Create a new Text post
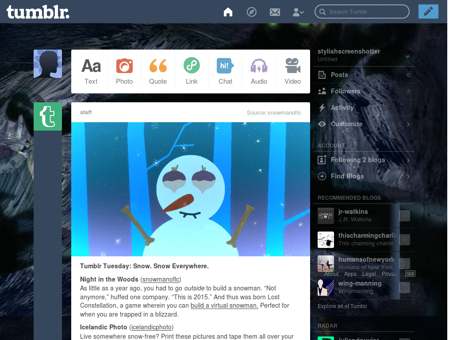Screen dimensions: 453x340 (x=91, y=71)
